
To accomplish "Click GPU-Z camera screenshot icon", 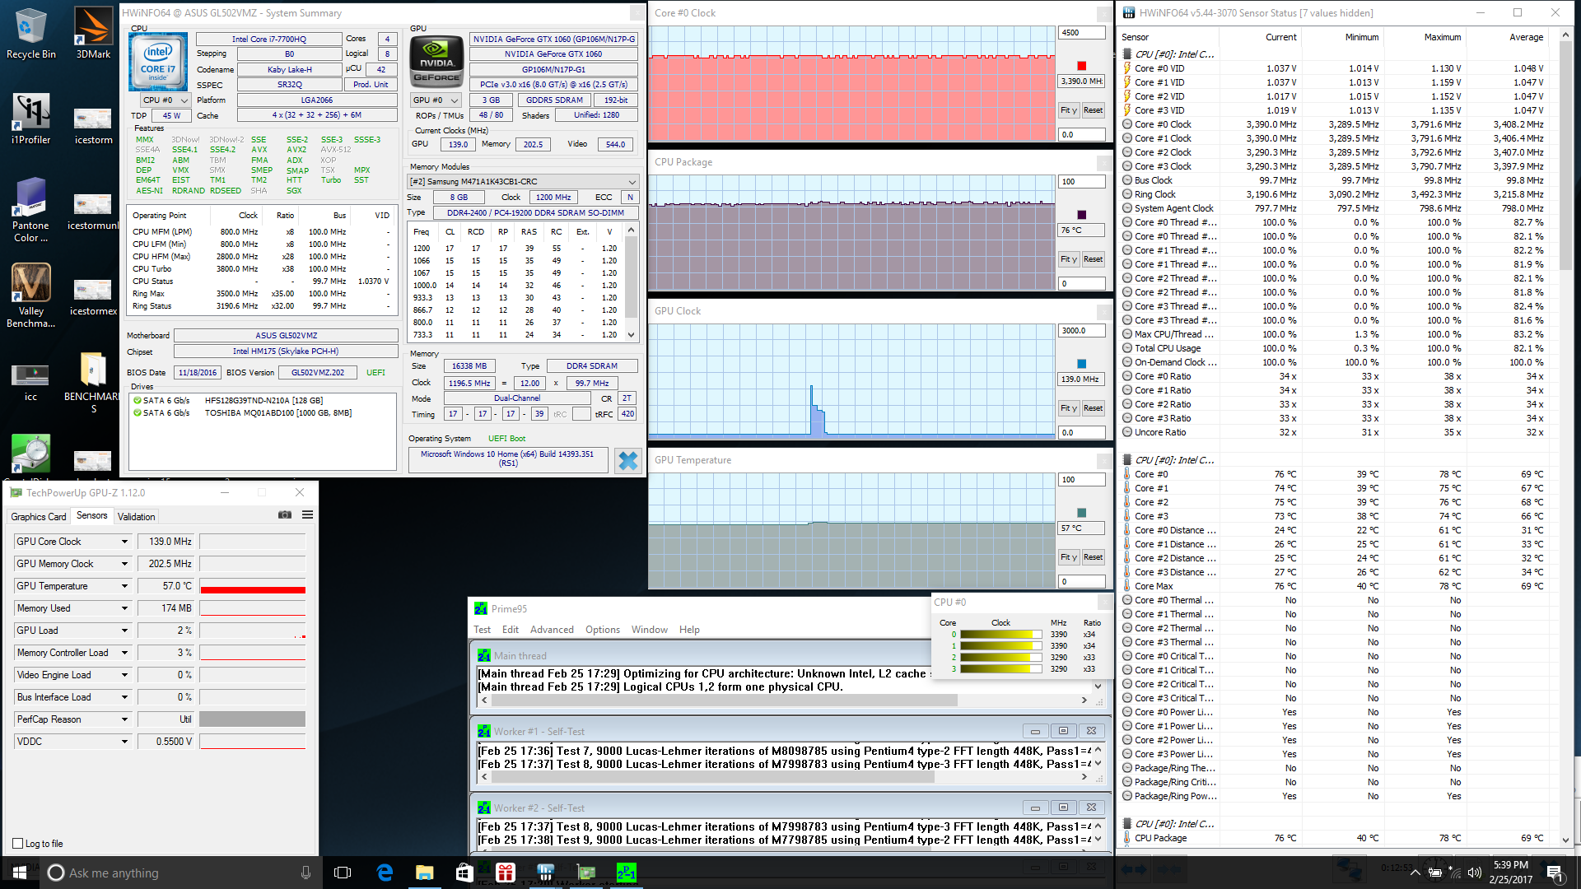I will click(x=285, y=515).
